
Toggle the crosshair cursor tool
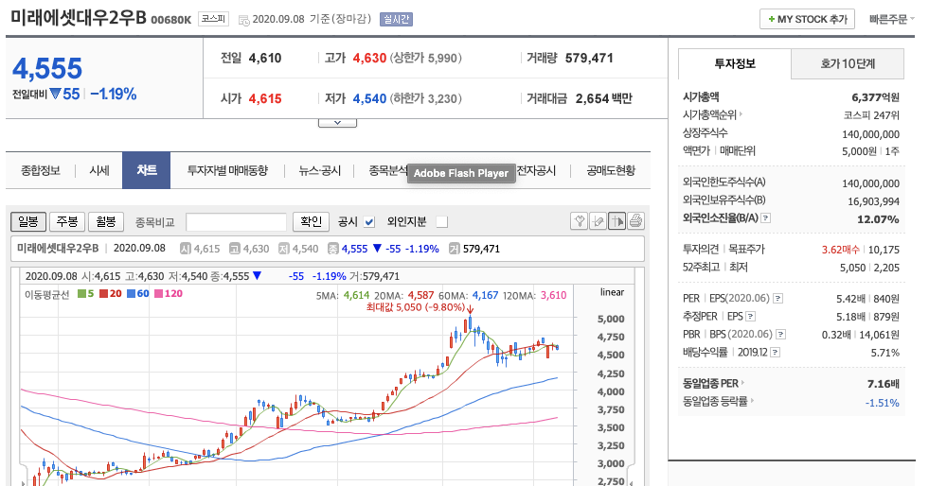tap(616, 221)
